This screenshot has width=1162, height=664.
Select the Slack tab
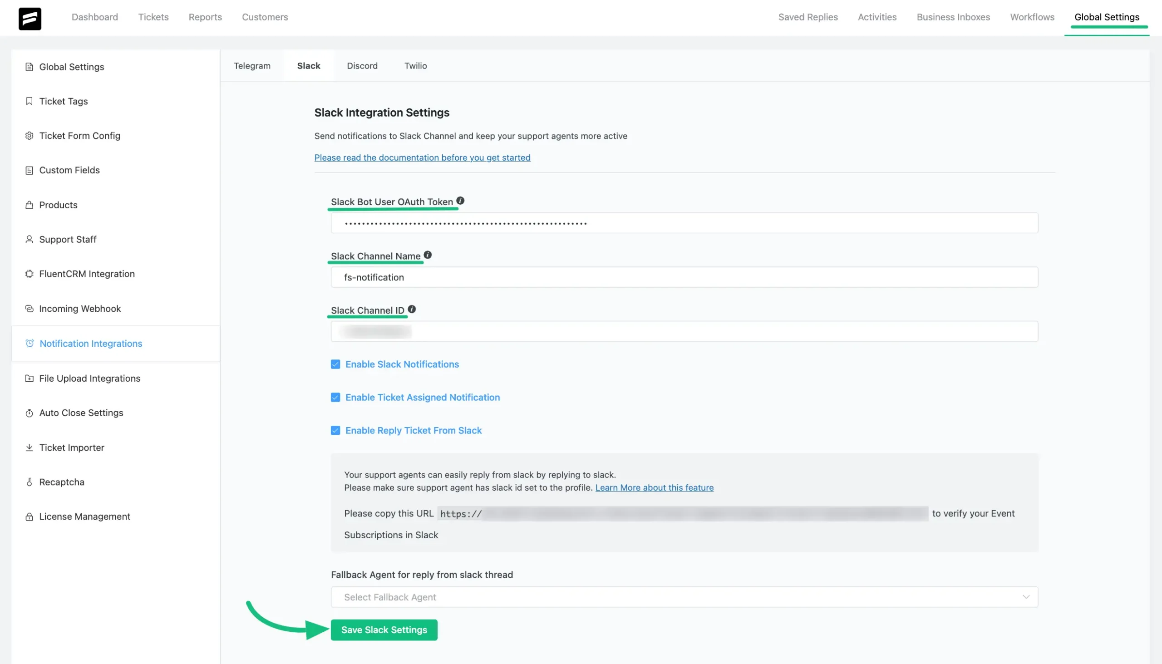309,66
